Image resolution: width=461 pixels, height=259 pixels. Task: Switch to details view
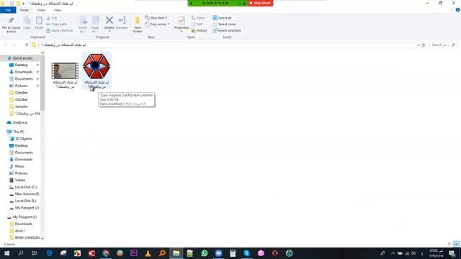[x=449, y=244]
